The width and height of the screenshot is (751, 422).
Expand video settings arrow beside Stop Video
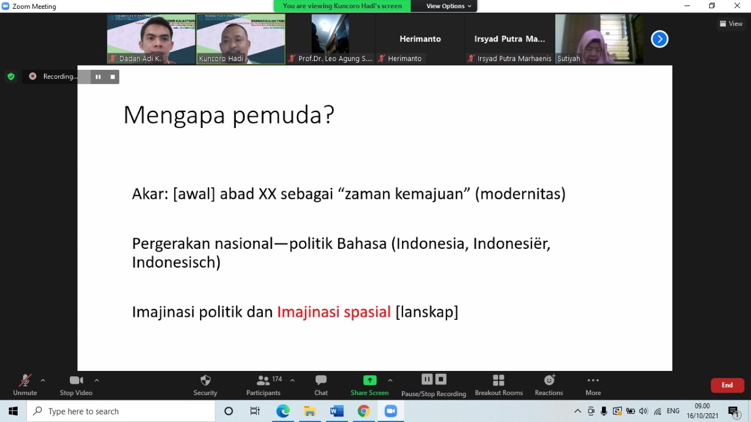click(97, 380)
